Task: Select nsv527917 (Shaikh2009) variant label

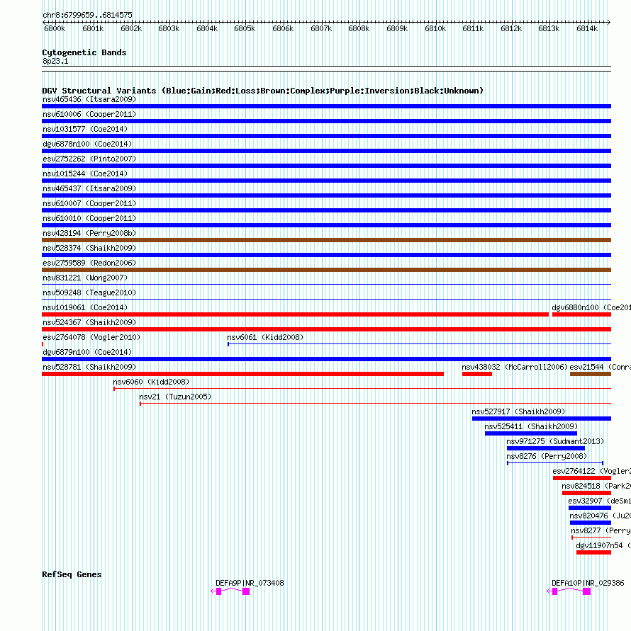Action: click(518, 412)
